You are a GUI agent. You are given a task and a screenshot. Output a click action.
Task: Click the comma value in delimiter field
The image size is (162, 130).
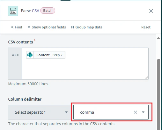point(87,112)
